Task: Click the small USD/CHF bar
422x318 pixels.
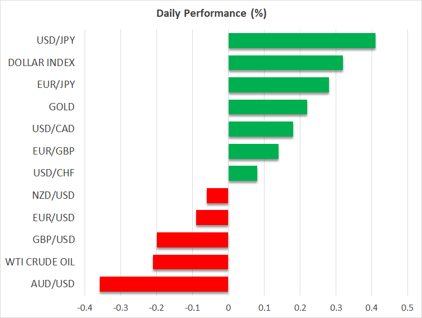Action: [x=243, y=173]
